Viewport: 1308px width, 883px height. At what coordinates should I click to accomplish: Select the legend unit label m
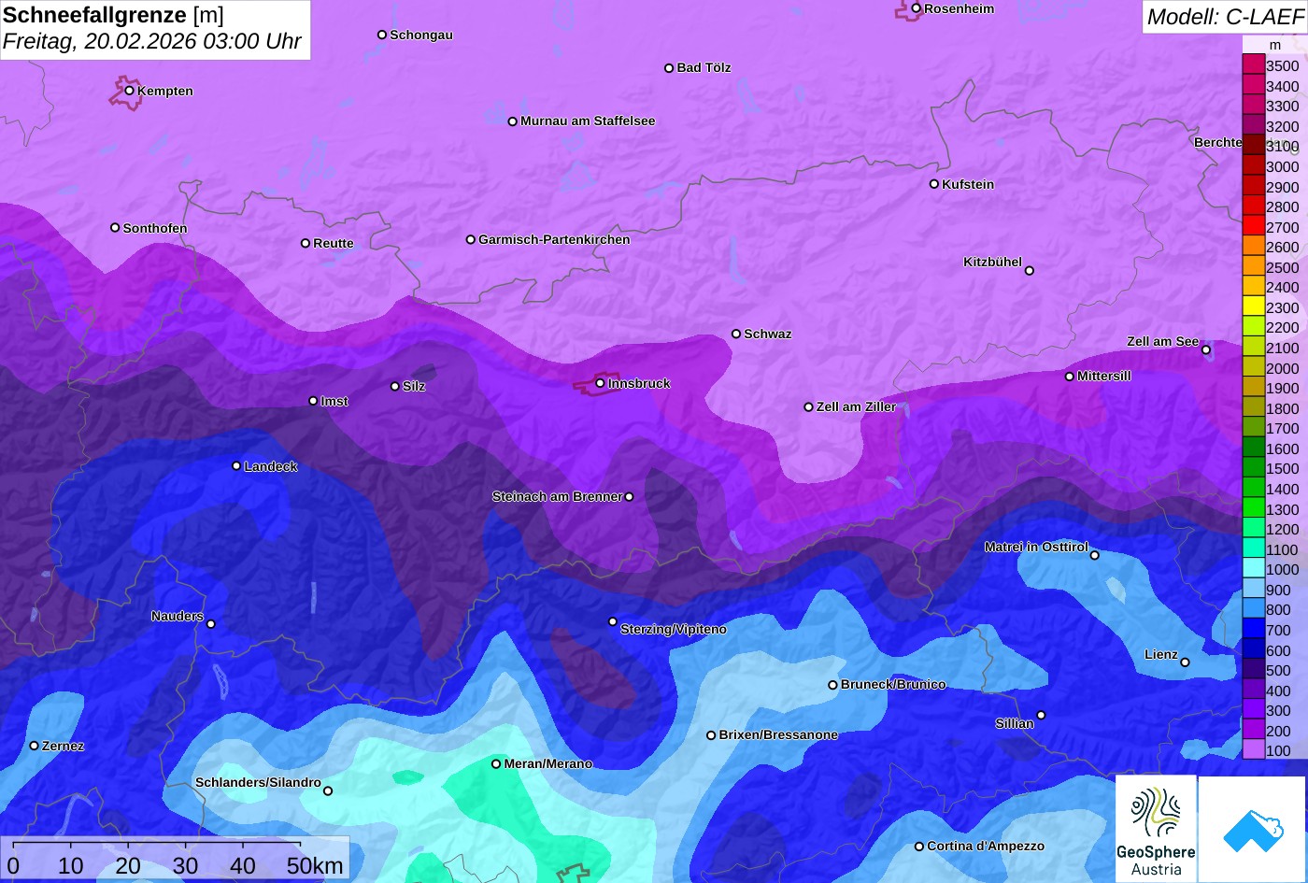pos(1275,45)
